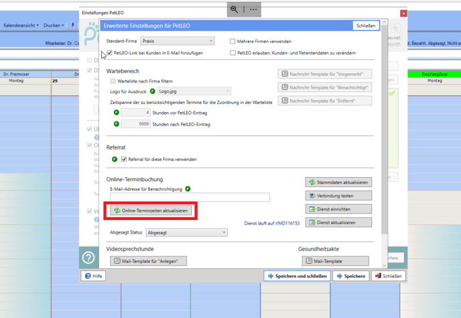Open the Kalenderansicht menu

point(21,25)
